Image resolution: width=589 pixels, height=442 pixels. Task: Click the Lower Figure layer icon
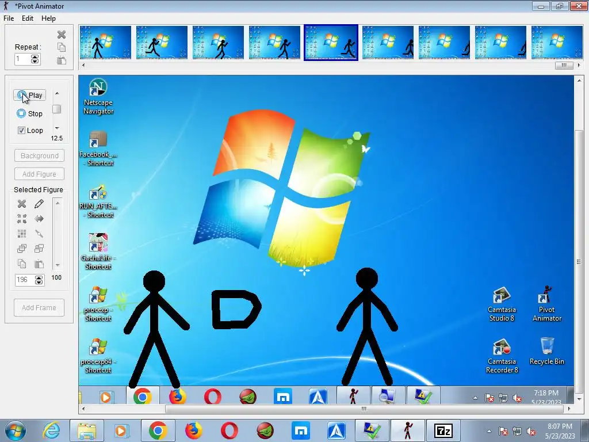click(x=39, y=249)
